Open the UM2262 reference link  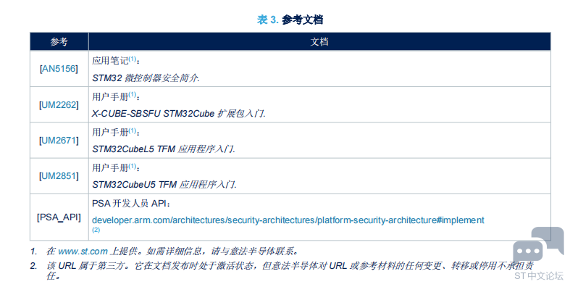59,105
